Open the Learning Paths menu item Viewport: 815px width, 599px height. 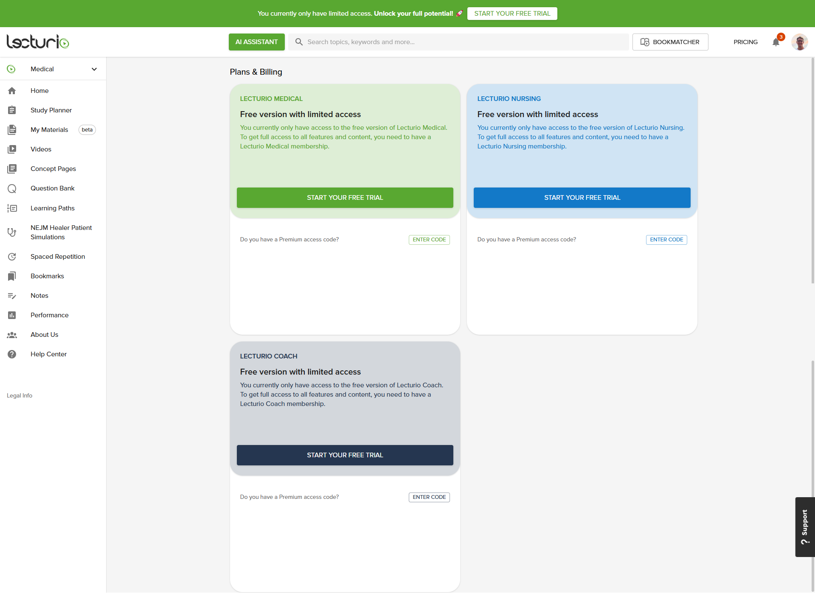tap(53, 208)
